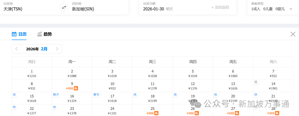
Task: Click the 周六 column header
Action: pyautogui.click(x=273, y=62)
